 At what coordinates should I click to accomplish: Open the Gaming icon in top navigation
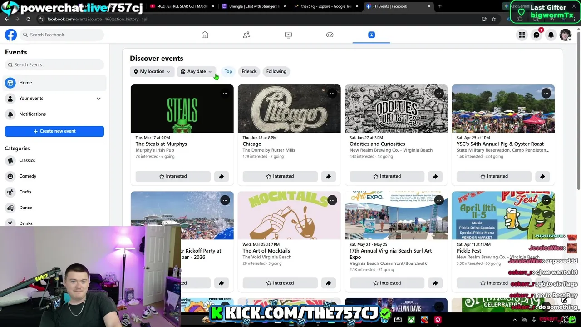pos(330,35)
